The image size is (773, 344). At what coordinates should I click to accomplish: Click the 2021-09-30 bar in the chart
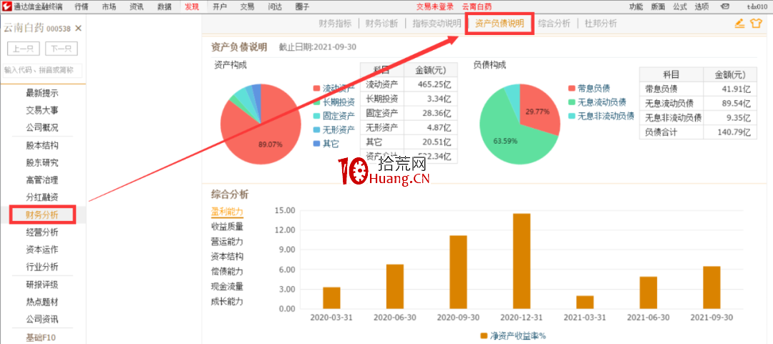pyautogui.click(x=711, y=288)
